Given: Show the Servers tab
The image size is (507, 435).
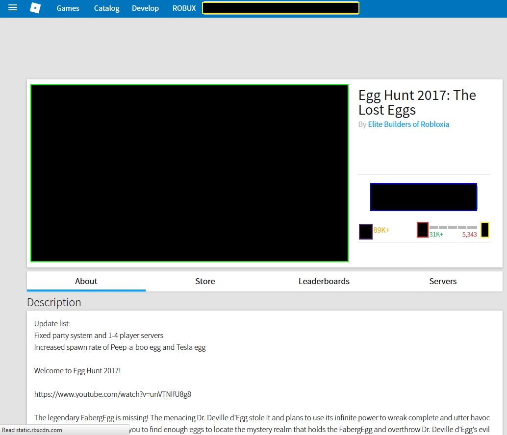Looking at the screenshot, I should coord(443,281).
